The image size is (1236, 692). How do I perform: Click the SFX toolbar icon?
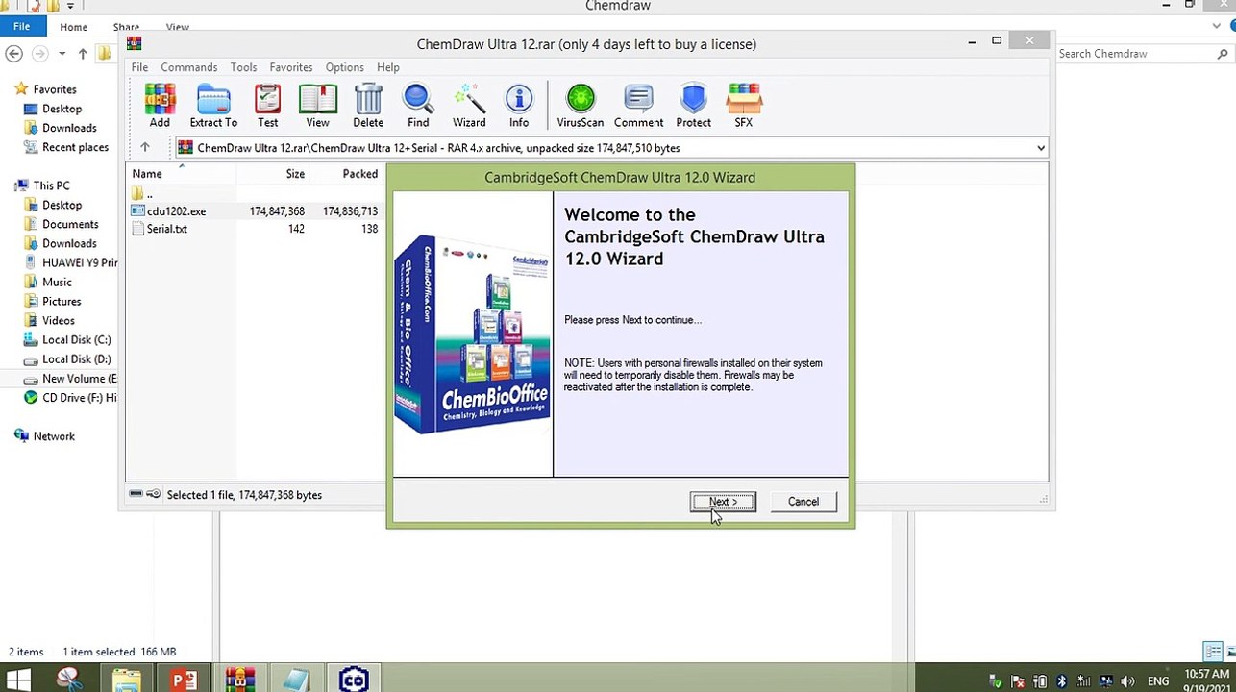[x=744, y=106]
